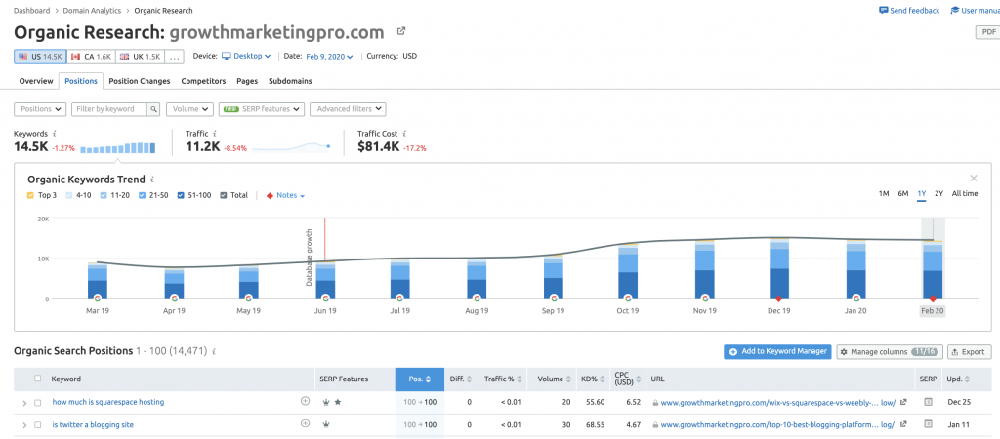
Task: Set chart range to 6M
Action: click(x=903, y=194)
